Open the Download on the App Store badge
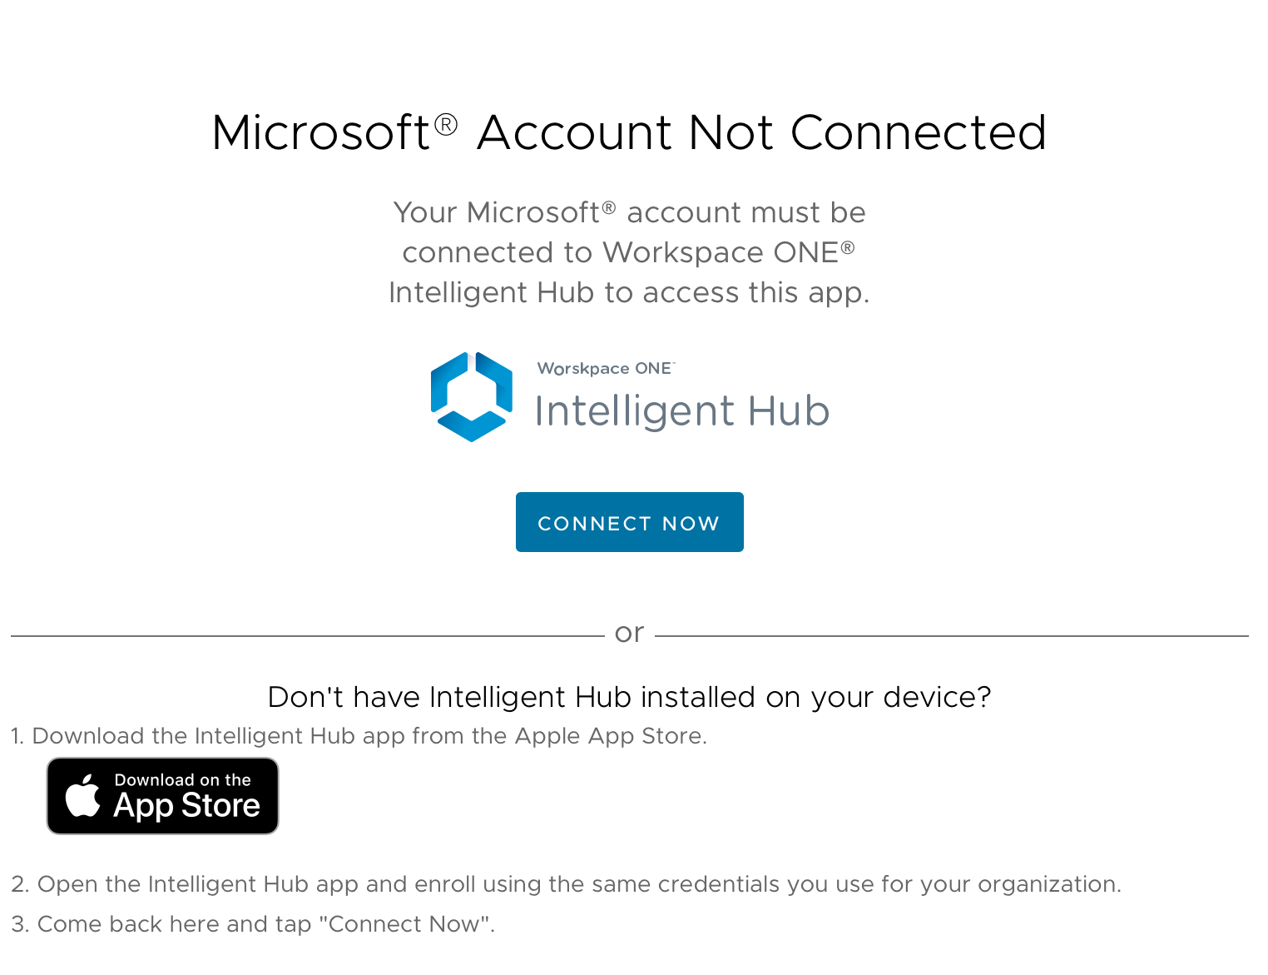Image resolution: width=1268 pixels, height=975 pixels. pyautogui.click(x=162, y=796)
